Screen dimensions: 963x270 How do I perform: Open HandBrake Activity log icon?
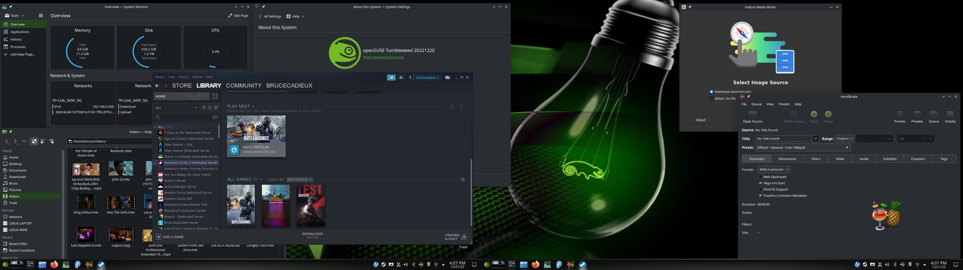[x=949, y=114]
